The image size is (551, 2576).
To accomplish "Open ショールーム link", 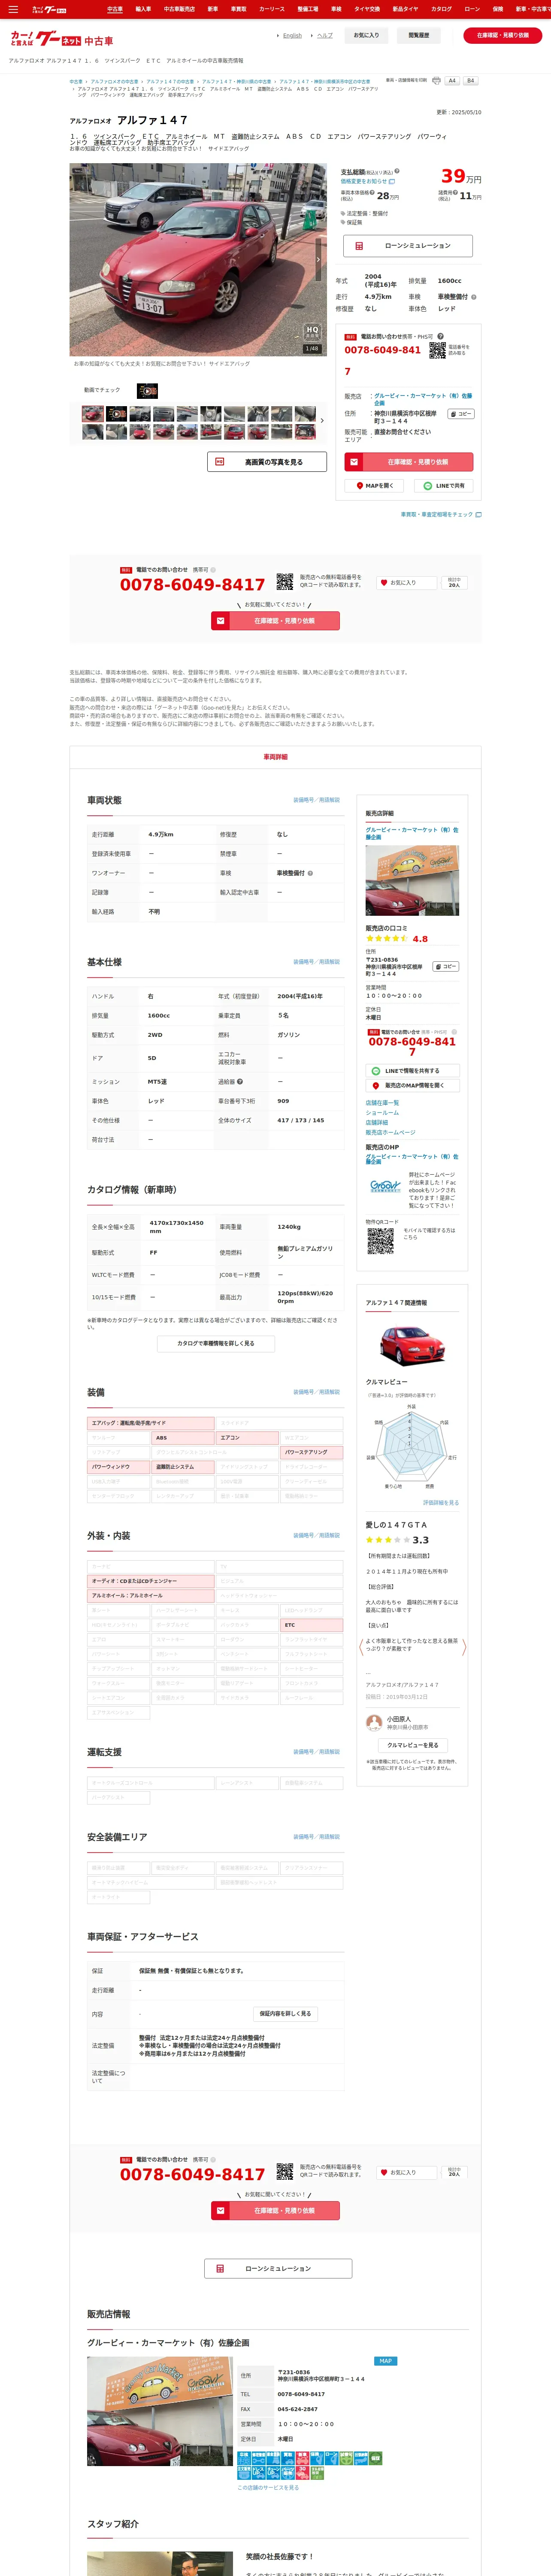I will (382, 1112).
